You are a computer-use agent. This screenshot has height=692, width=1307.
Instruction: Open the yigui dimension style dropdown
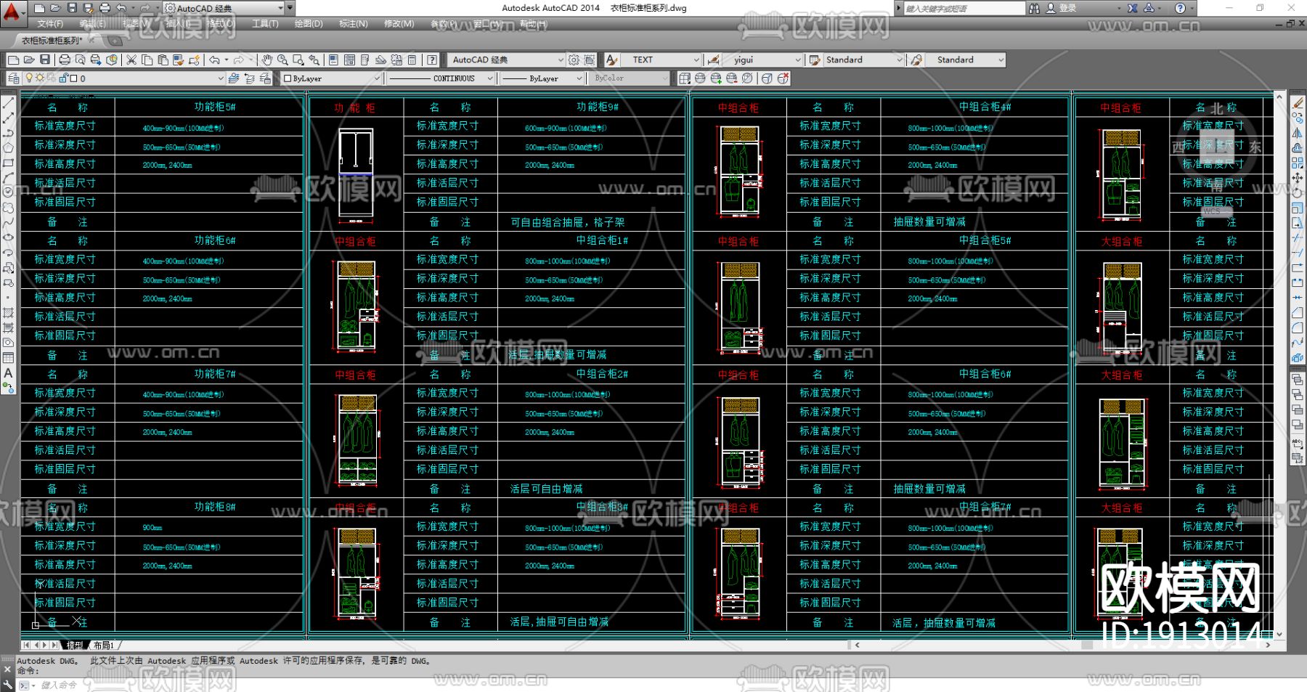pos(798,60)
